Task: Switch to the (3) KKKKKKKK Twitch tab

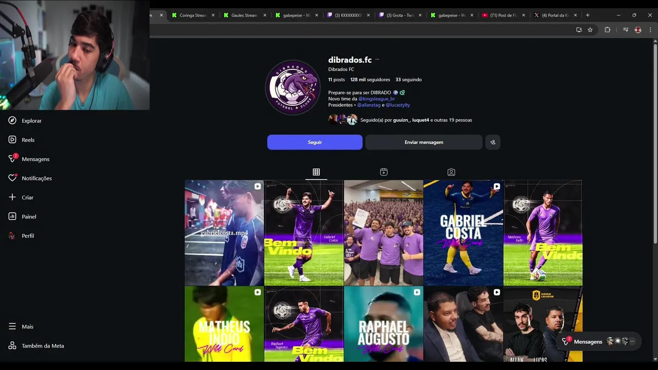Action: (x=348, y=15)
